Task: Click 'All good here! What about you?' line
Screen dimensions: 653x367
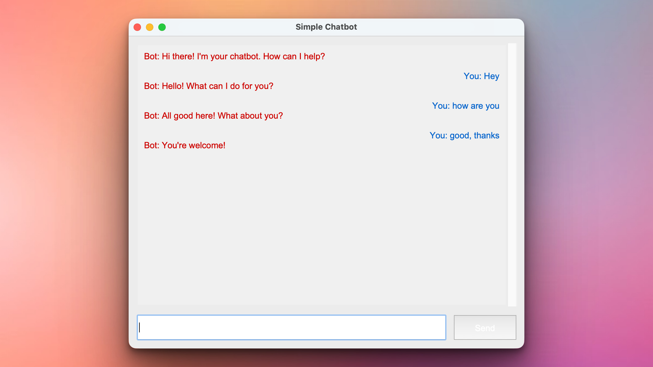Action: pyautogui.click(x=222, y=116)
